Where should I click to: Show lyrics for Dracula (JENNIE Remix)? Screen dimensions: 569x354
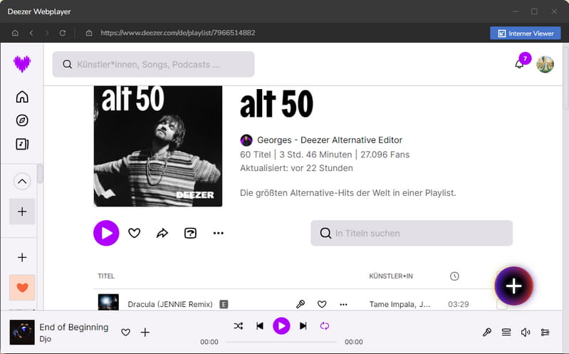tap(301, 304)
